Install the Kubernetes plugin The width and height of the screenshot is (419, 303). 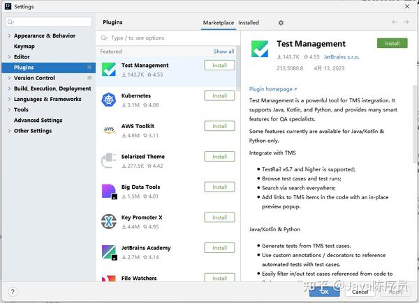(x=220, y=95)
